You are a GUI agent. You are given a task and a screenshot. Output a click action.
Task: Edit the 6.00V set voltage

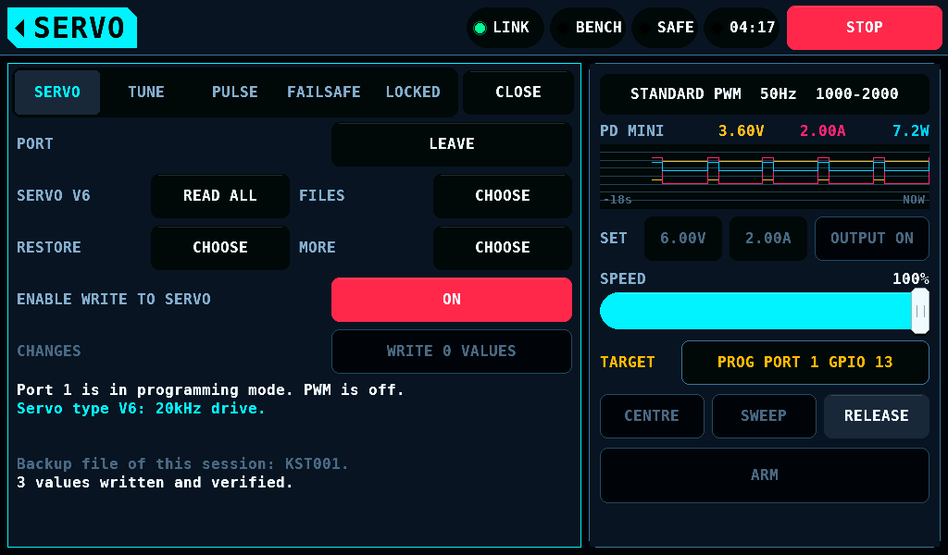[x=683, y=239]
